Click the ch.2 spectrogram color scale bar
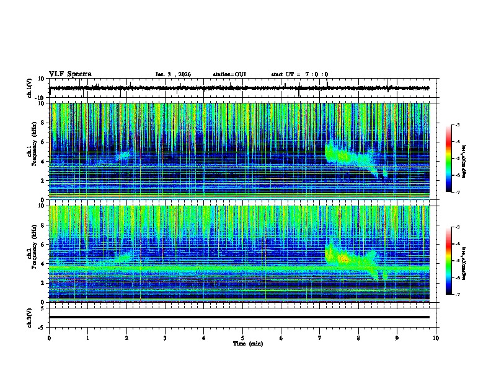 click(449, 261)
